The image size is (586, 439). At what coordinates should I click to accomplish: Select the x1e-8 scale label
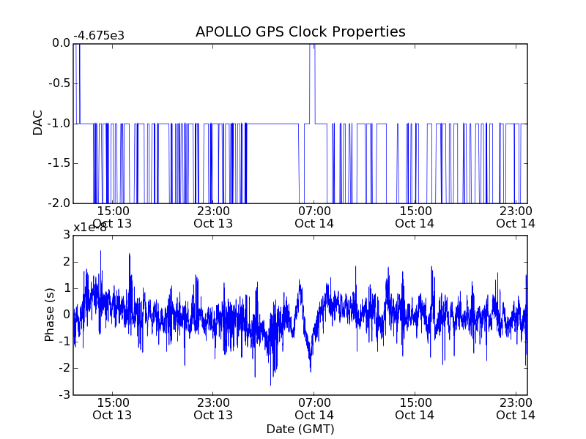[x=90, y=228]
